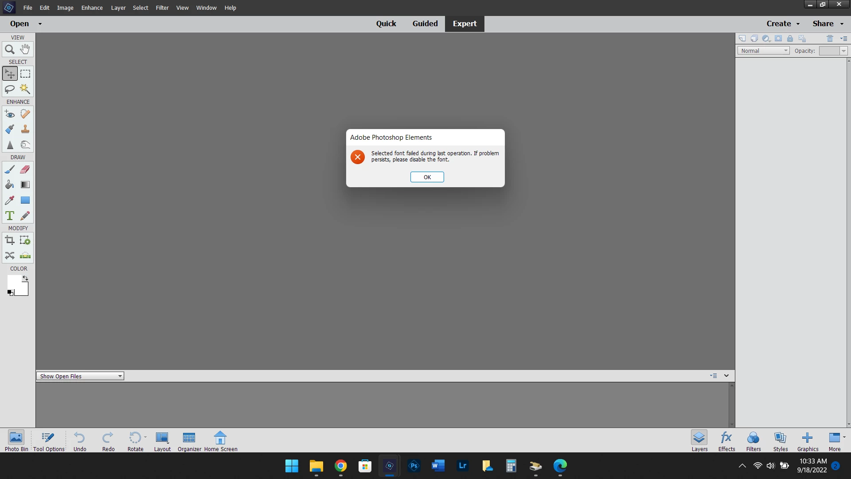The image size is (851, 479).
Task: Select the Crop tool
Action: (10, 240)
